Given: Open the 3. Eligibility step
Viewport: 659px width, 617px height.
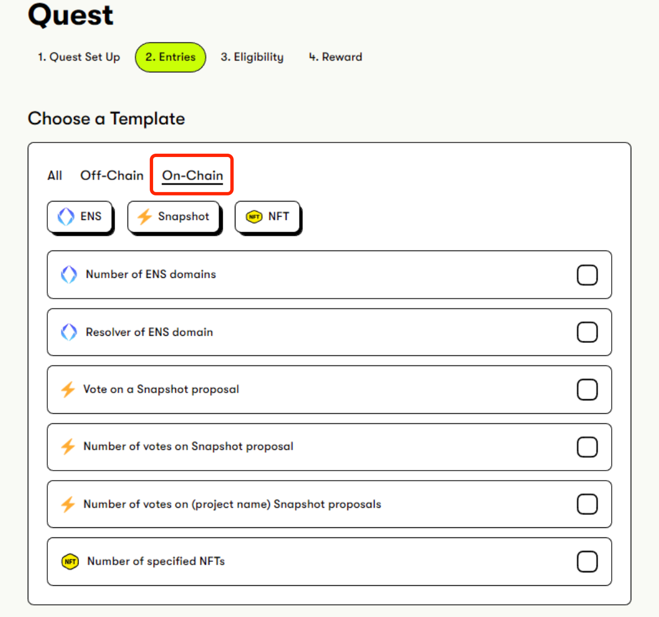Looking at the screenshot, I should (252, 57).
